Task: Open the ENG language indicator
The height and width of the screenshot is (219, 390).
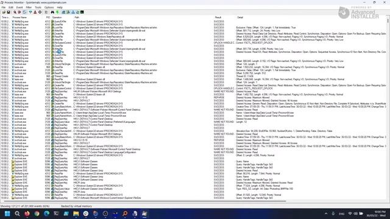Action: coord(341,214)
